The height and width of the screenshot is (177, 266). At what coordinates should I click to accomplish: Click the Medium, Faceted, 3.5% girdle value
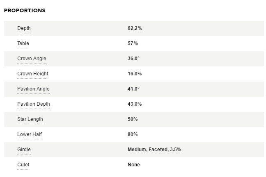[154, 150]
